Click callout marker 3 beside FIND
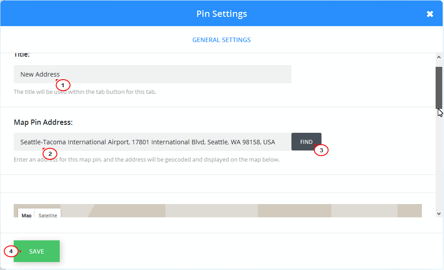 click(x=321, y=150)
